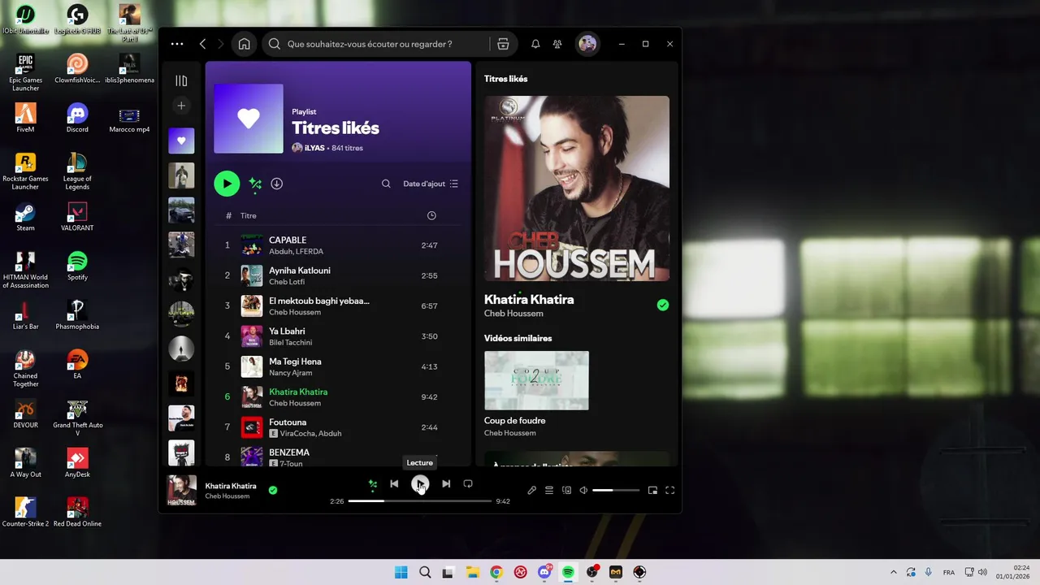Click the Lecture play button

click(420, 483)
